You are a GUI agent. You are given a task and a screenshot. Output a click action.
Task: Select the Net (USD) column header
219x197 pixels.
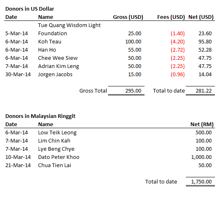click(x=201, y=17)
